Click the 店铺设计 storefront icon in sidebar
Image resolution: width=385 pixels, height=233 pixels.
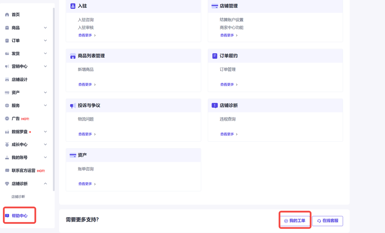point(7,80)
